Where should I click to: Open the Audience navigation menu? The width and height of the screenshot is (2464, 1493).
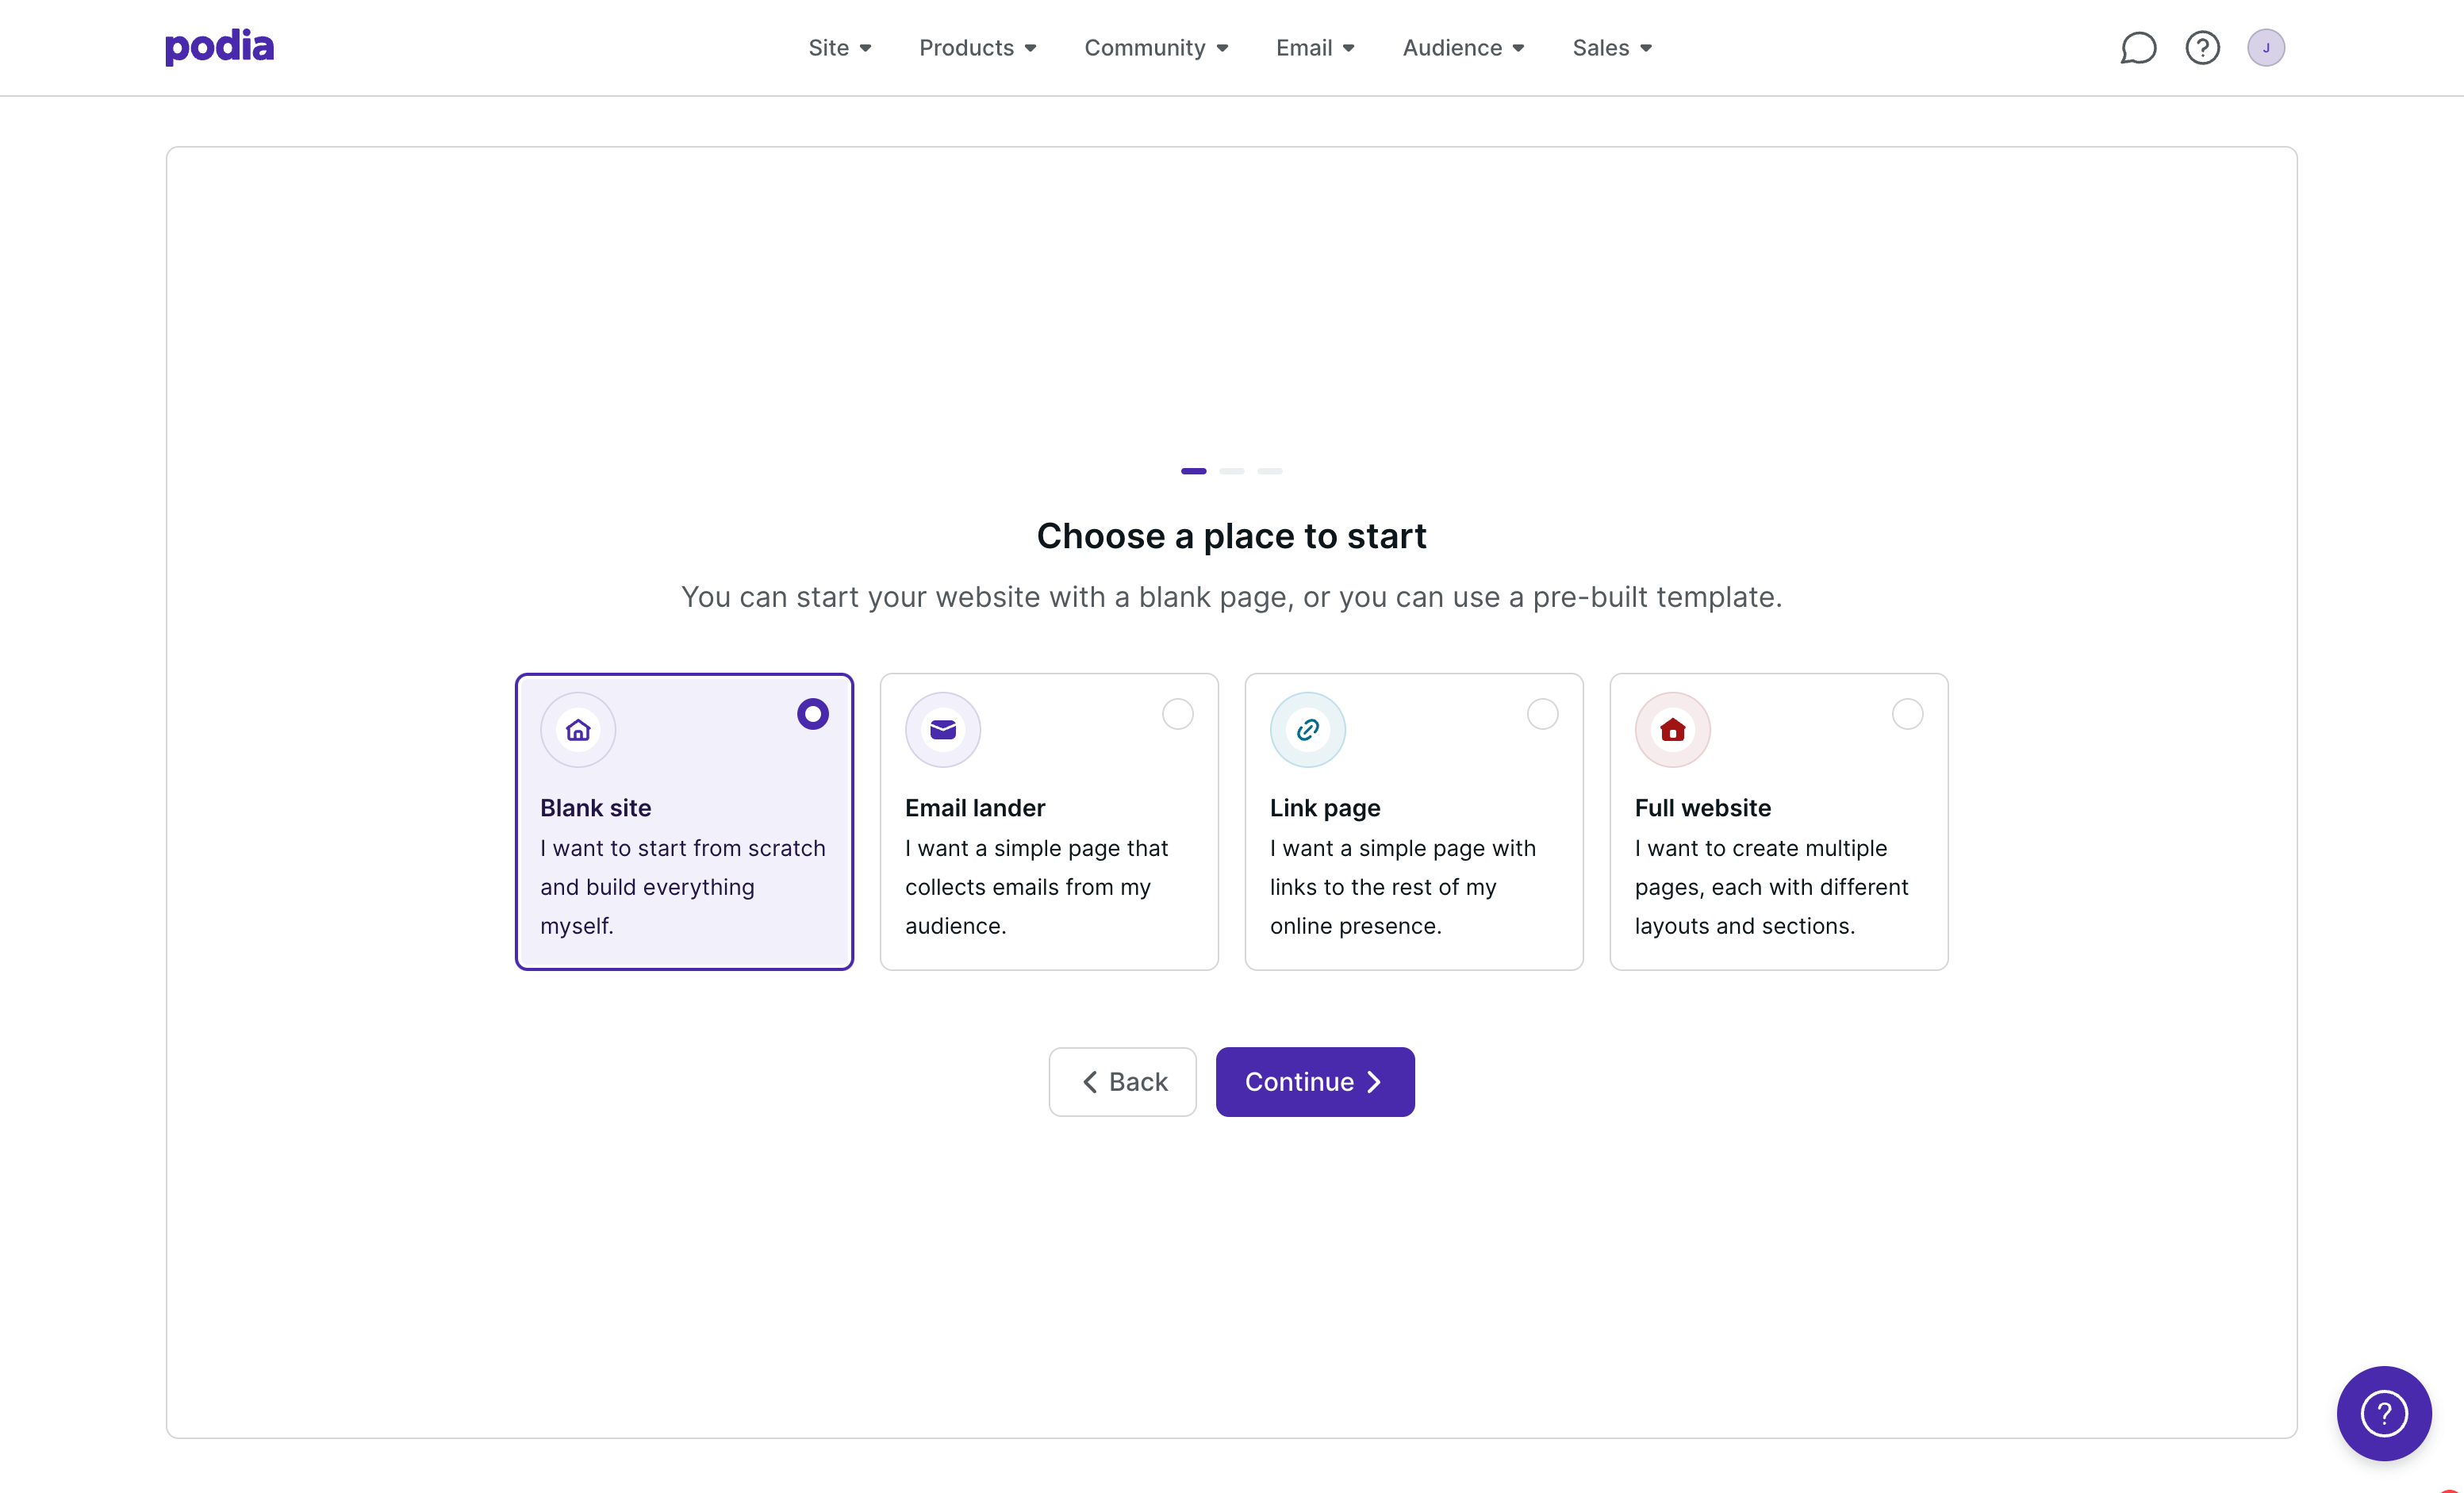coord(1463,48)
